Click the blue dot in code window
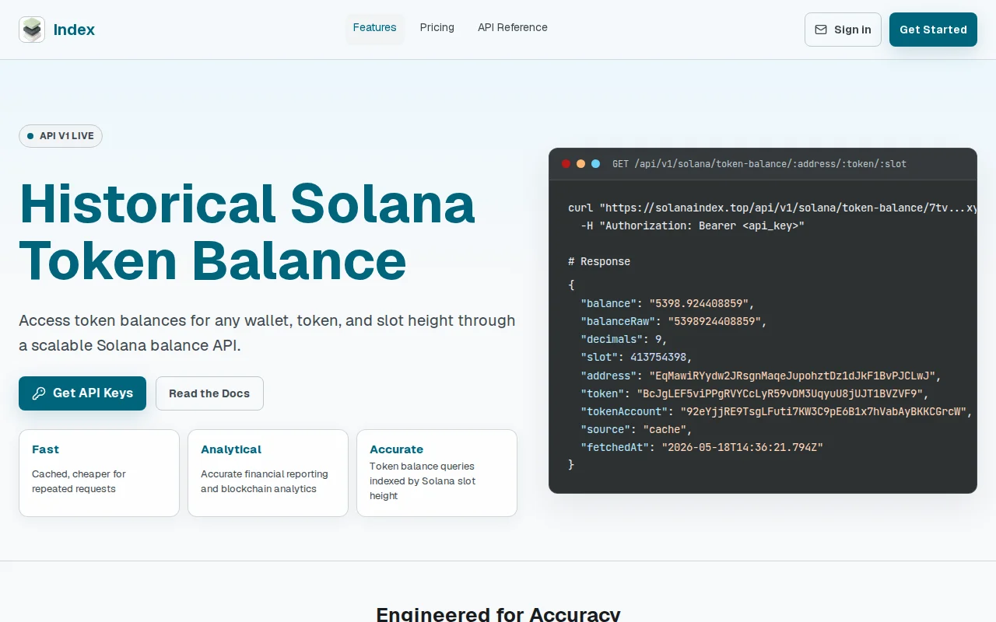 595,164
